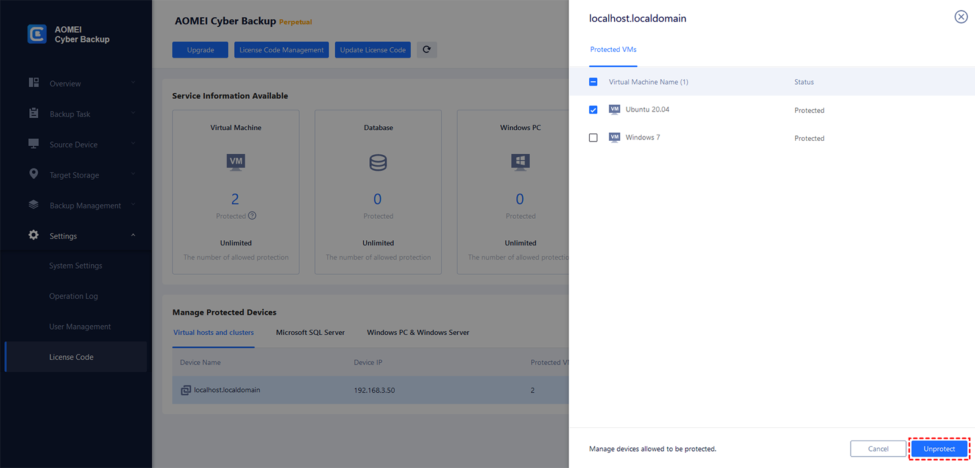Uncheck the Ubuntu 20.04 checkbox

coord(593,110)
